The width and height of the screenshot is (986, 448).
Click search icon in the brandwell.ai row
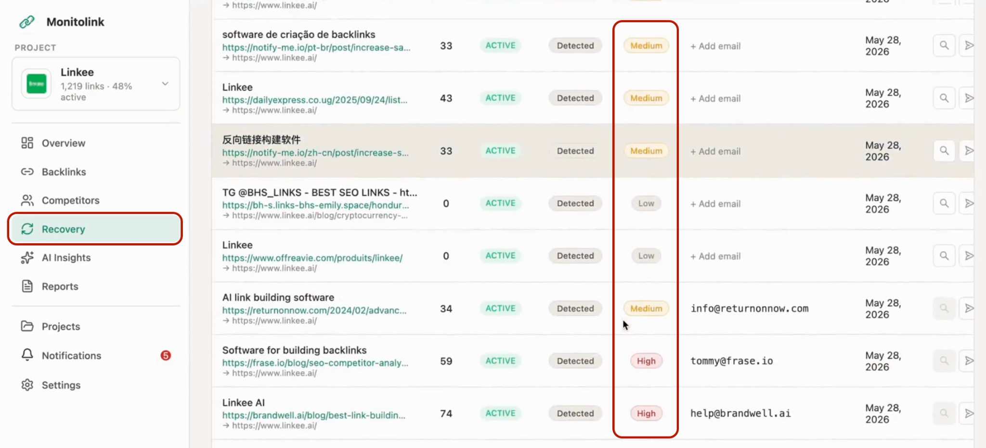click(944, 413)
